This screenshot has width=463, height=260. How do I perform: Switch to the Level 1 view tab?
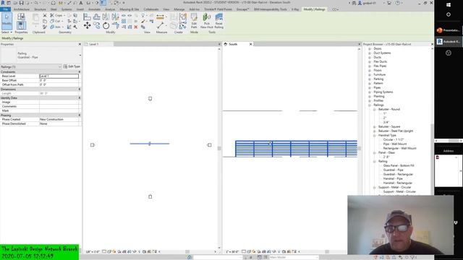click(x=93, y=44)
